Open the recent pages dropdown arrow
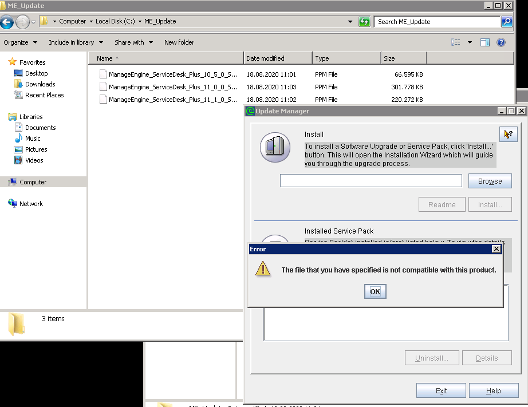Image resolution: width=528 pixels, height=407 pixels. 33,22
